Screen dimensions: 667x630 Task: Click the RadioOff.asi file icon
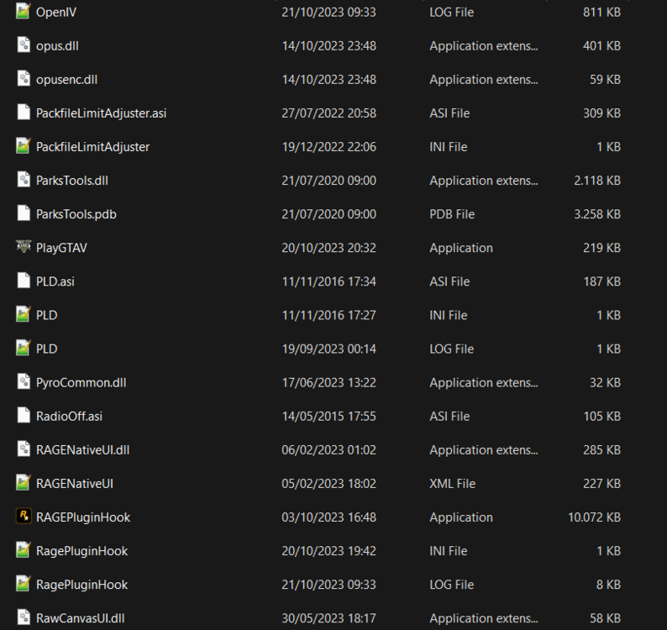tap(24, 415)
